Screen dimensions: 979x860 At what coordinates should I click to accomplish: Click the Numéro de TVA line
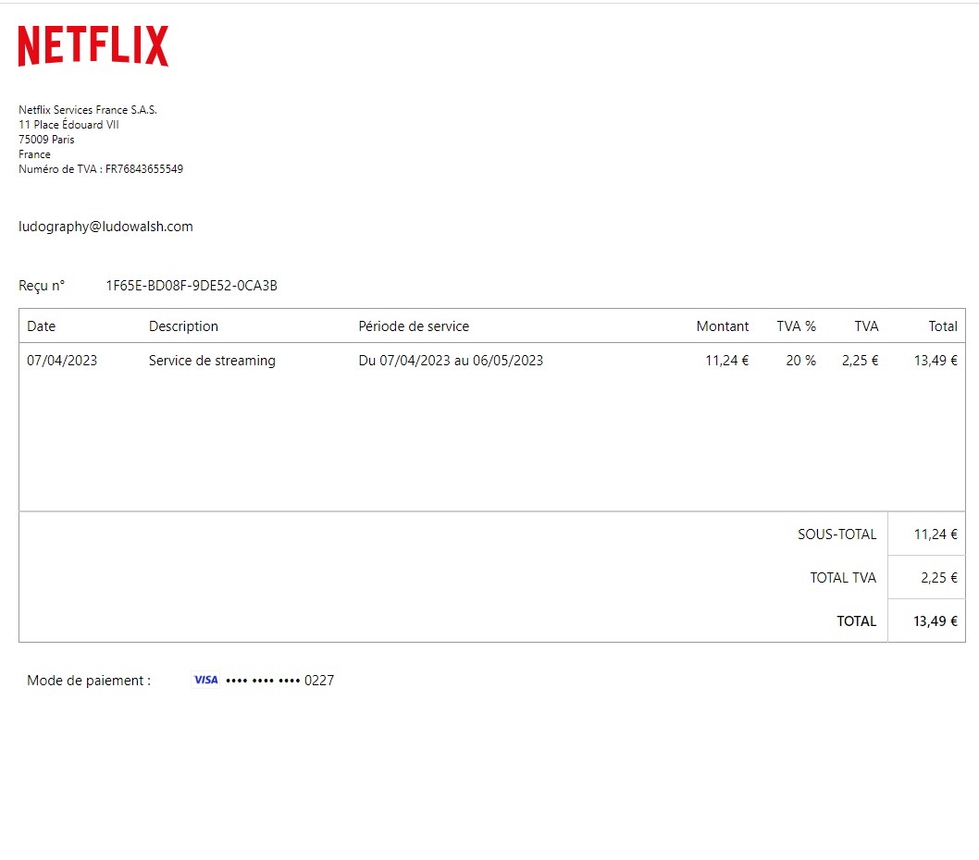(101, 169)
